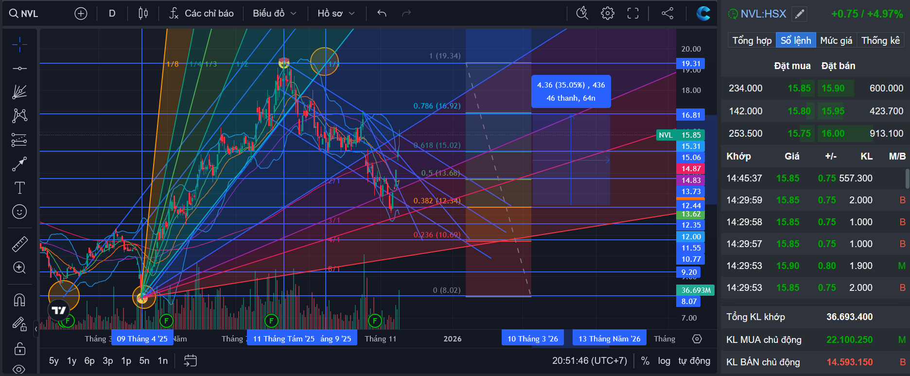Click the 10 Tháng 3 '26 date label
The width and height of the screenshot is (910, 376).
pos(533,339)
